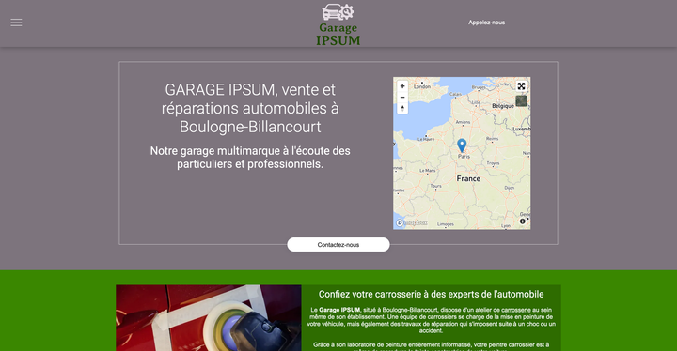This screenshot has width=677, height=351.
Task: Open the map attribution info icon
Action: (523, 221)
